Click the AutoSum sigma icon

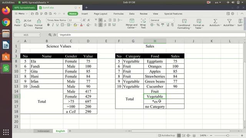[215, 21]
